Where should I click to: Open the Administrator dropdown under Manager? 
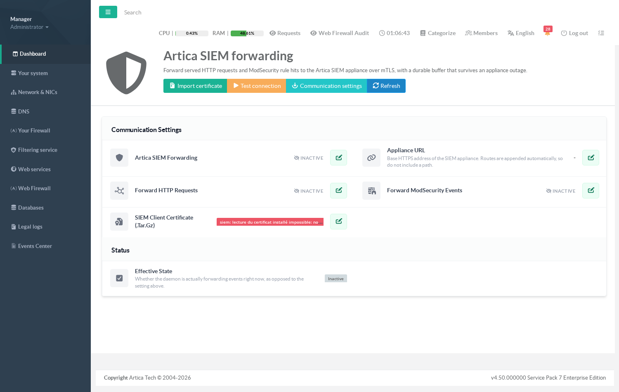[29, 27]
